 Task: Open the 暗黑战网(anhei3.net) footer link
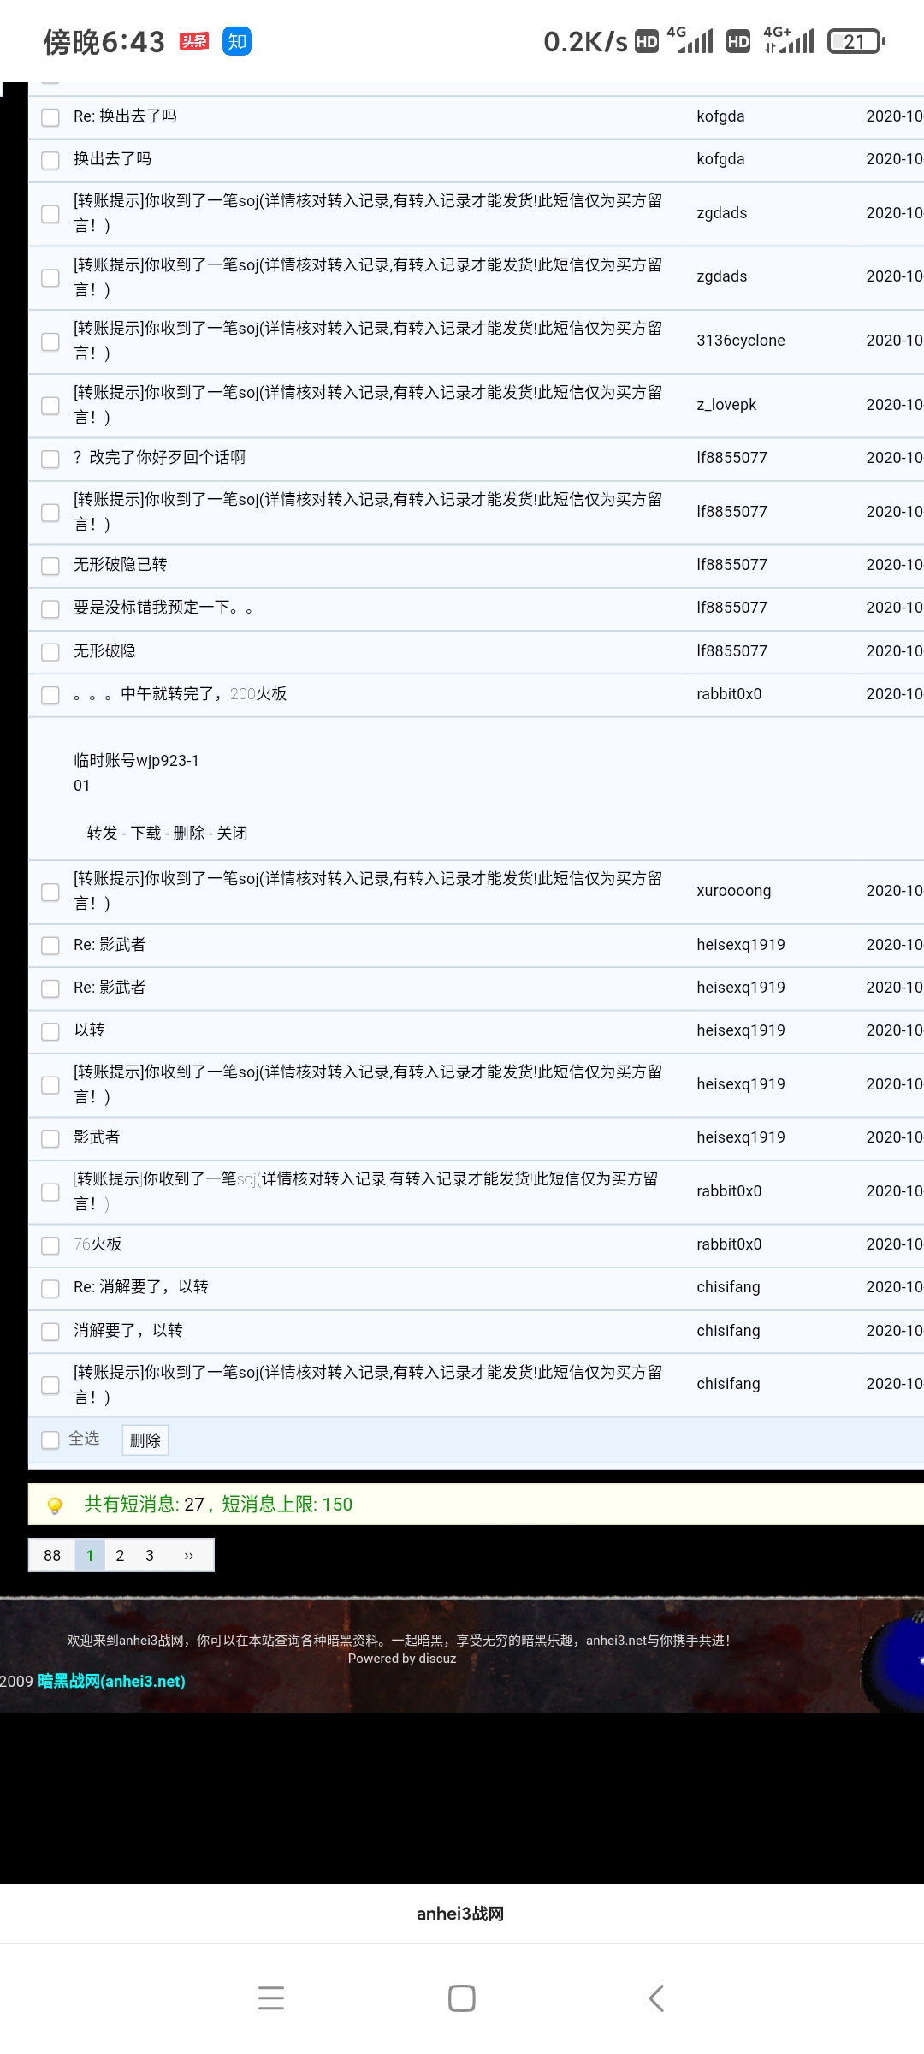tap(111, 1682)
